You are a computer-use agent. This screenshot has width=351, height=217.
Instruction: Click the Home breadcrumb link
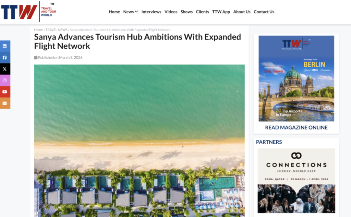pyautogui.click(x=38, y=30)
